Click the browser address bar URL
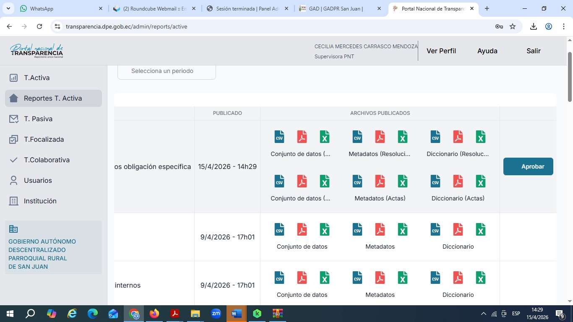 (x=126, y=26)
